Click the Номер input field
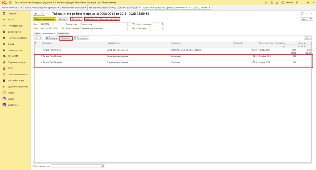 47,24
